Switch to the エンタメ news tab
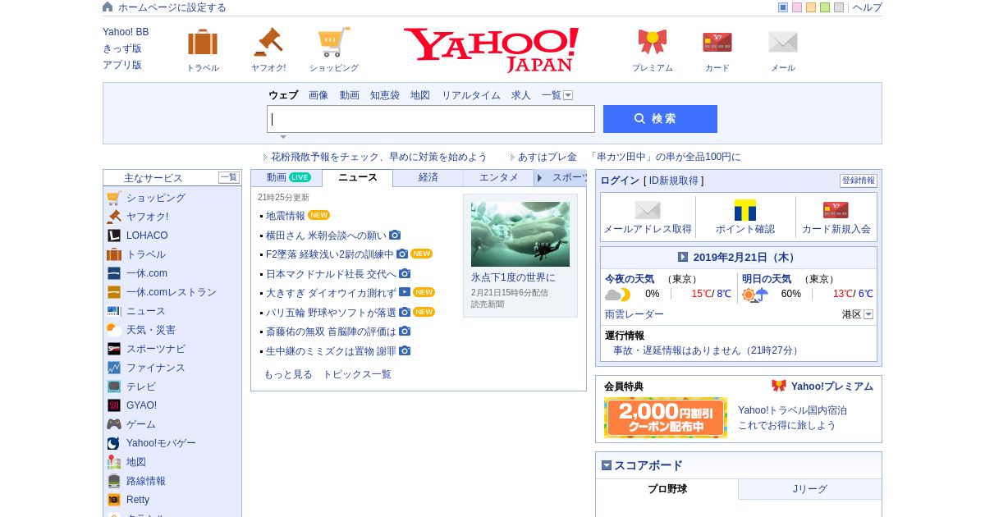 tap(499, 177)
